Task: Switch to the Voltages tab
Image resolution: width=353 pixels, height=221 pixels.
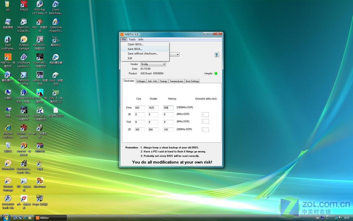Action: (x=141, y=81)
